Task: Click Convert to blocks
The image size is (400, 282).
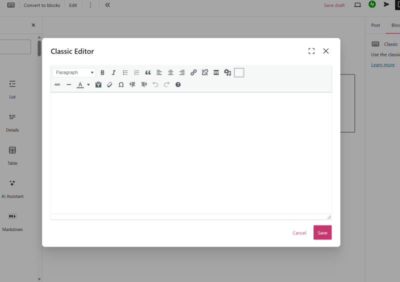Action: coord(42,5)
